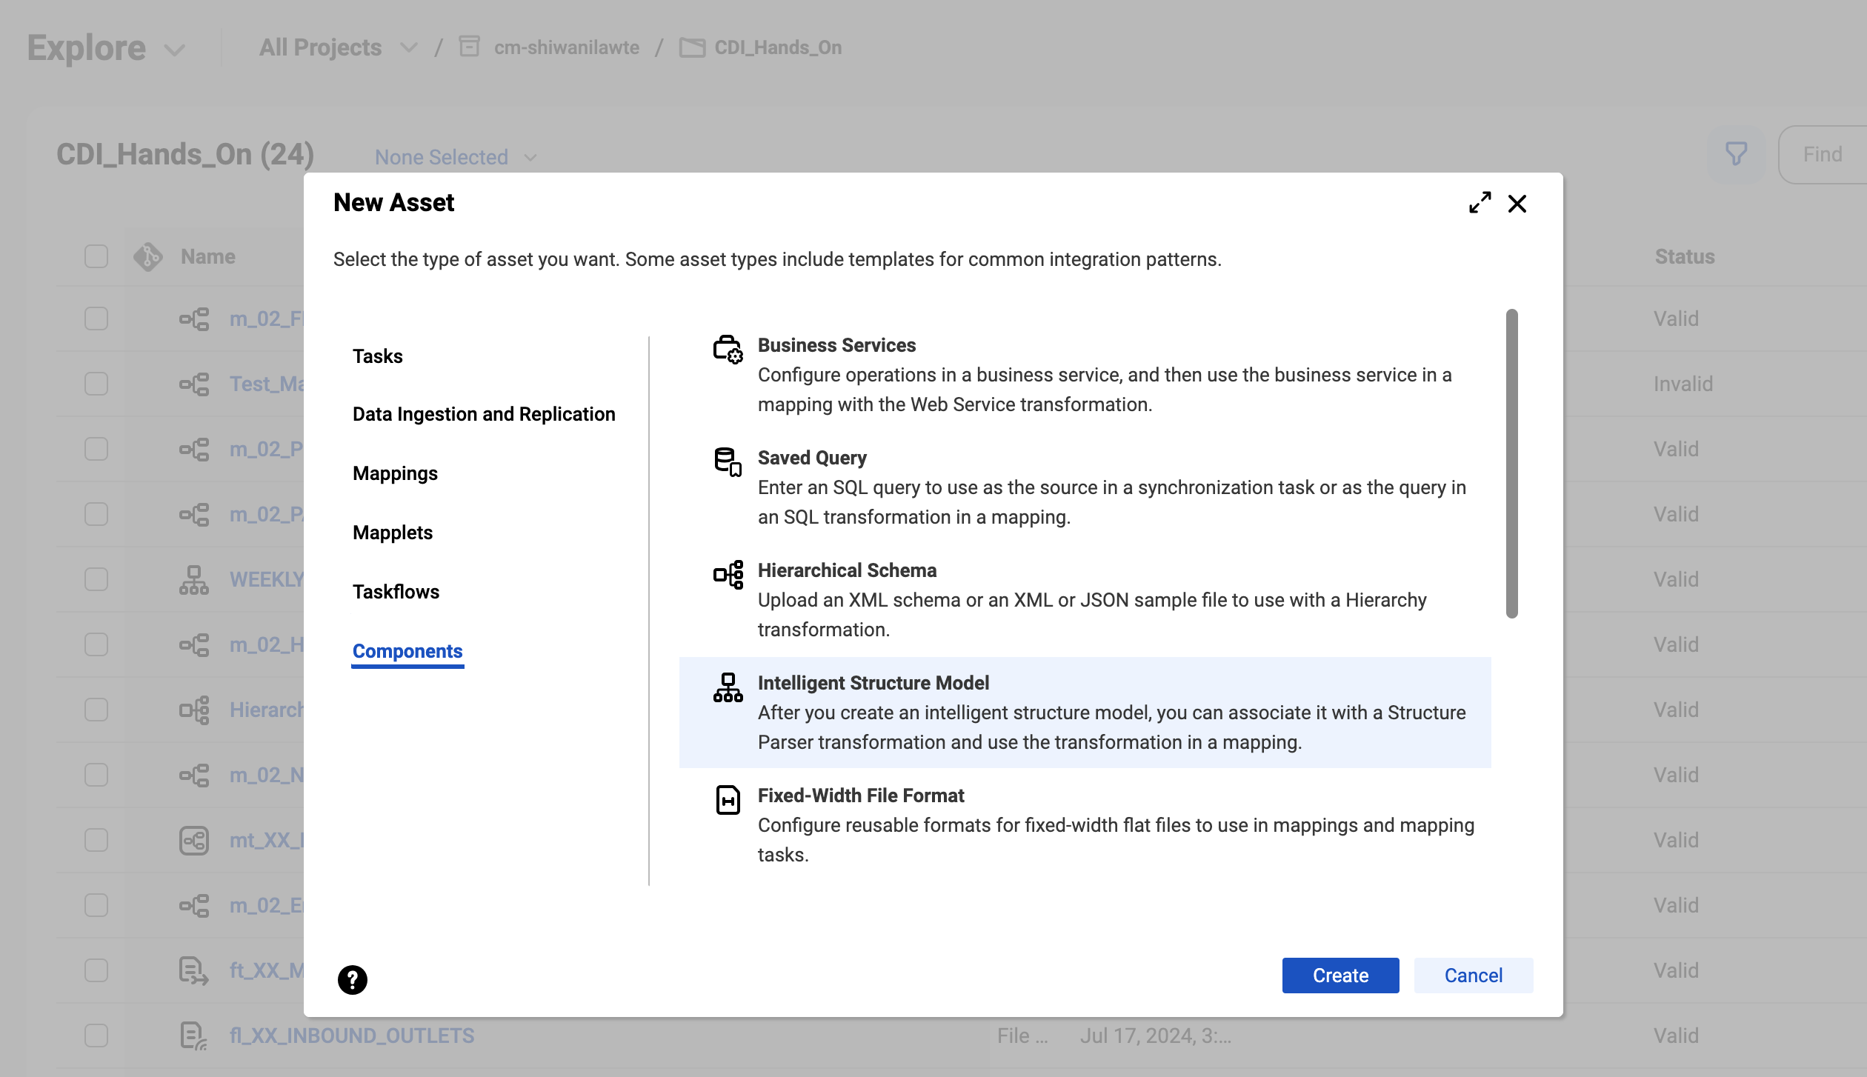1867x1077 pixels.
Task: Click the cm-shiwanilawte project icon in breadcrumb
Action: 469,47
